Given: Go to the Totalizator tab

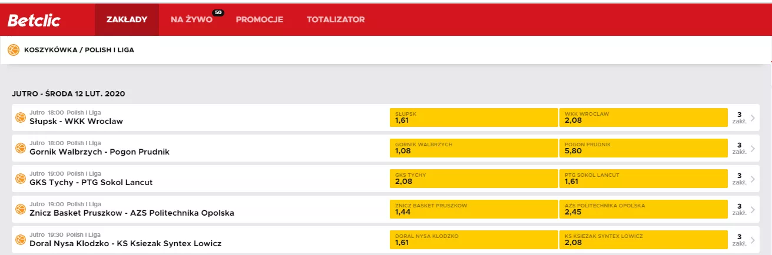Looking at the screenshot, I should [x=336, y=19].
